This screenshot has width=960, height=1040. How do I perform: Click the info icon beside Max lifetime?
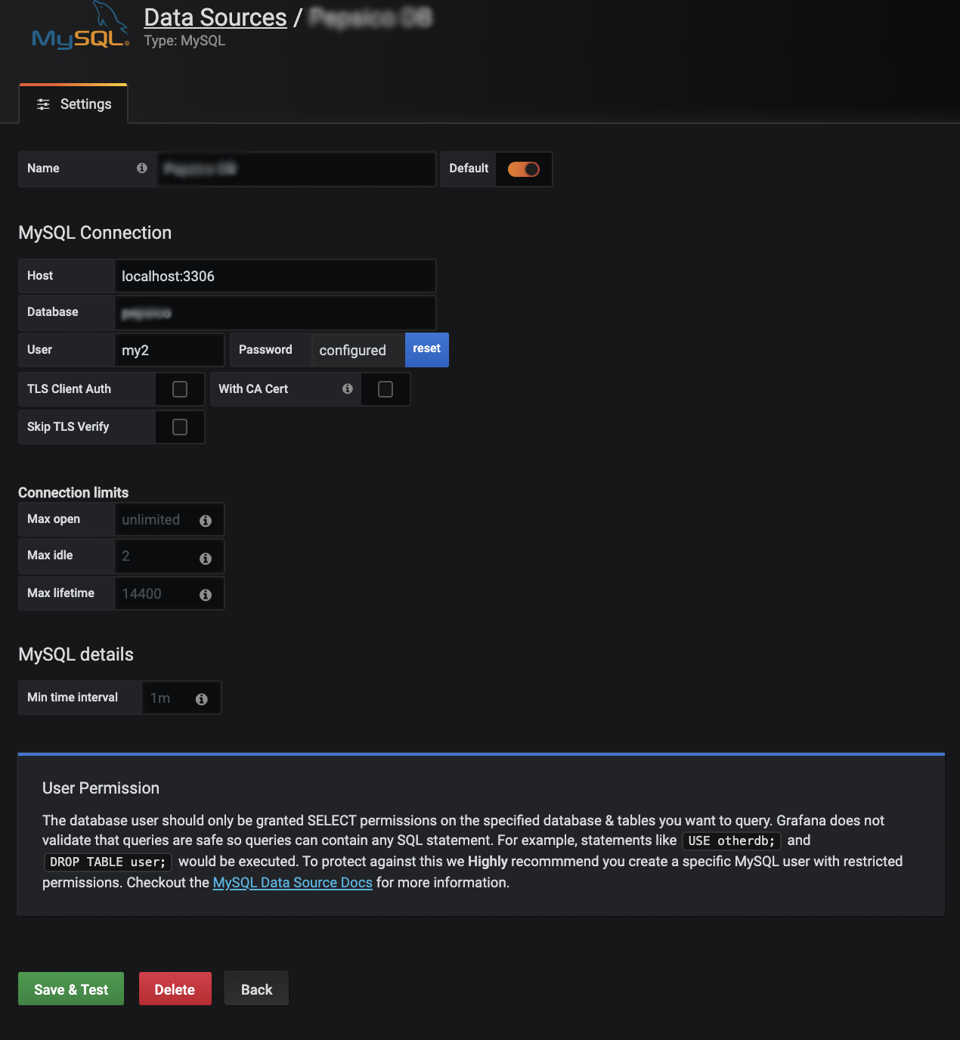coord(205,594)
